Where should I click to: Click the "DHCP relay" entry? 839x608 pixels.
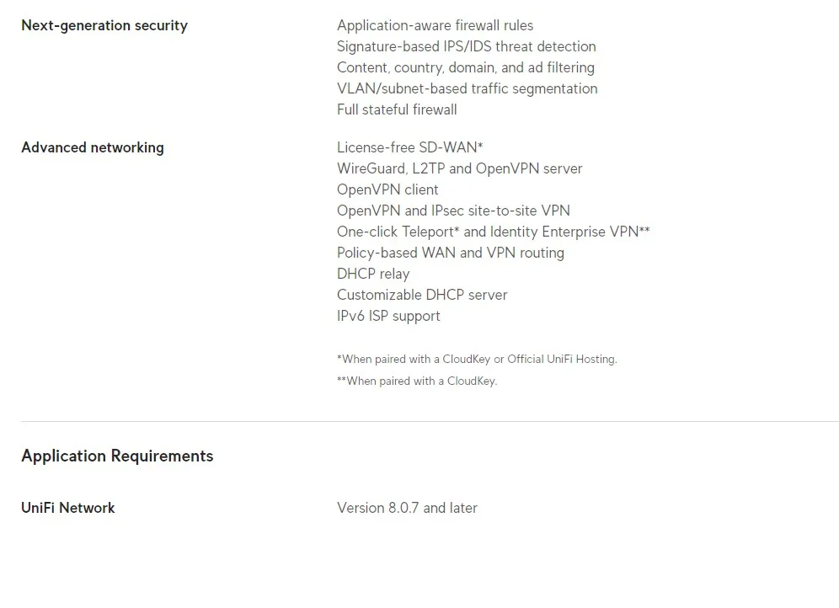coord(373,274)
